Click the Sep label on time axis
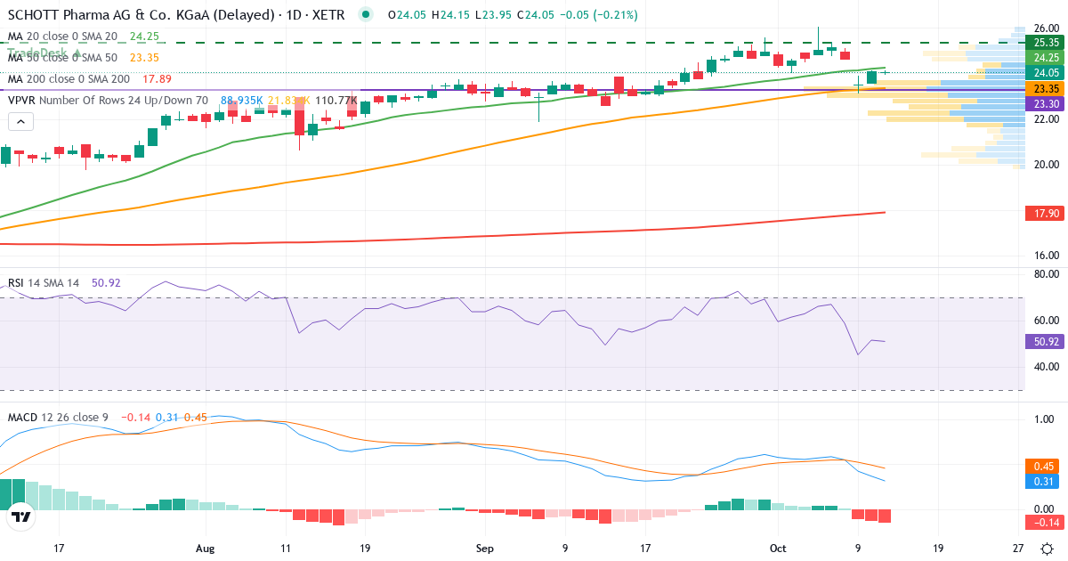Screen dimensions: 1068x561 484,549
